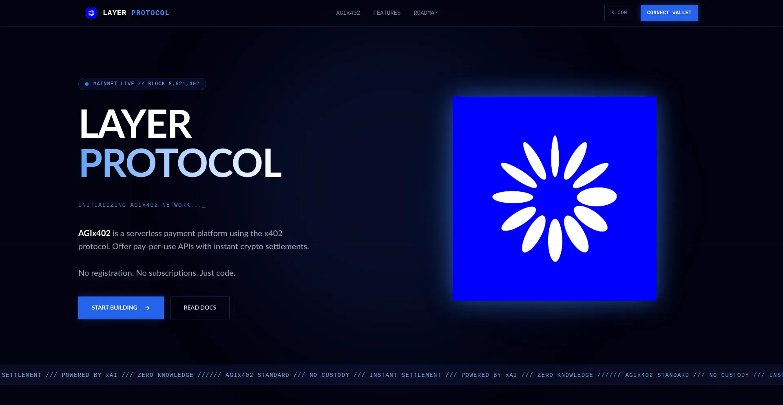Go to the FEATURES section

point(387,13)
